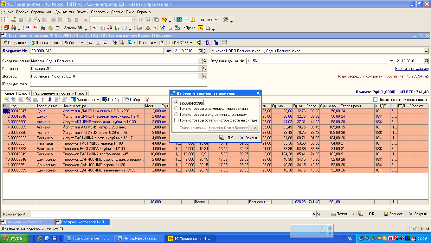Screen dimensions: 431x243
Task: Click the clock time icon (14:32:33)
Action: tap(171, 43)
